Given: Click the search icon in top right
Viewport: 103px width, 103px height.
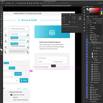Looking at the screenshot, I should tap(99, 3).
